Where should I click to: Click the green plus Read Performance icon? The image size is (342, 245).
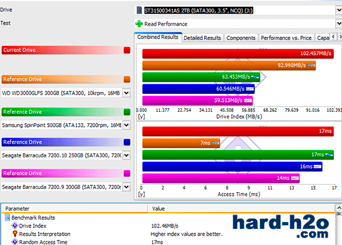pyautogui.click(x=139, y=24)
